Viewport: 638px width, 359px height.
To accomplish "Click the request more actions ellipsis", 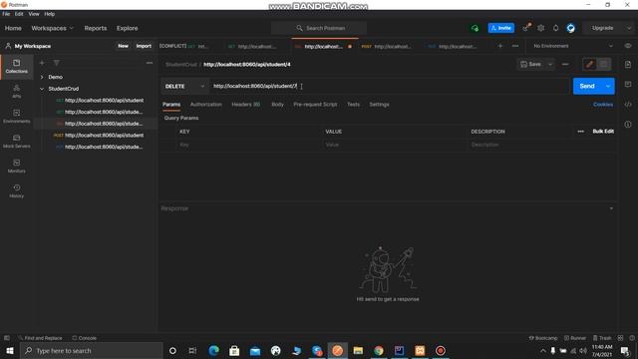I will pyautogui.click(x=565, y=64).
